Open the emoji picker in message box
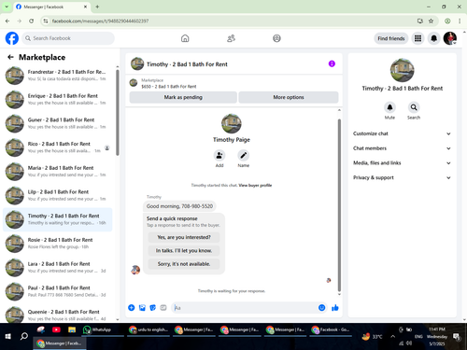 [x=321, y=308]
